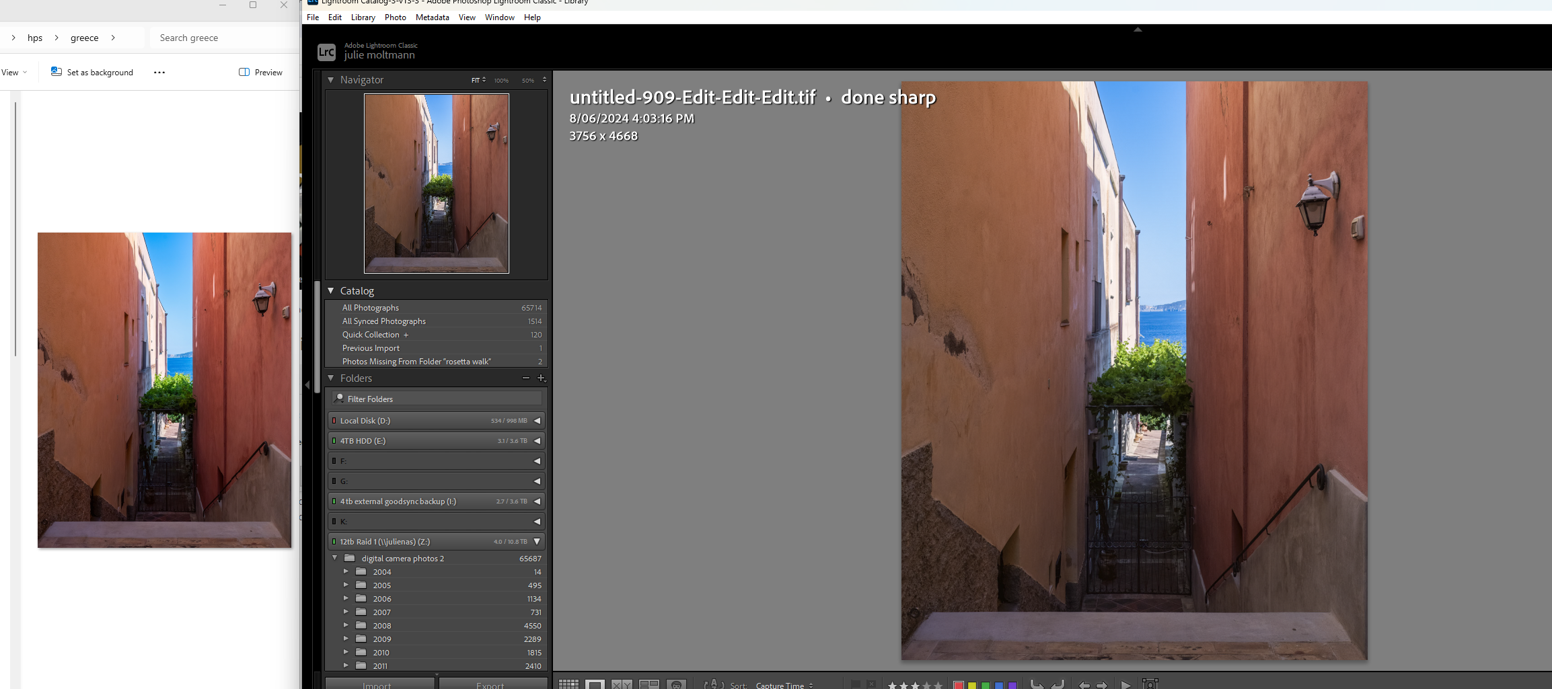Switch to Grid view in the toolbar
This screenshot has height=689, width=1552.
click(x=568, y=684)
